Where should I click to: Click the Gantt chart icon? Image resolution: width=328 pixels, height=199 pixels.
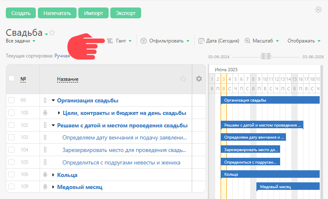[x=110, y=41]
